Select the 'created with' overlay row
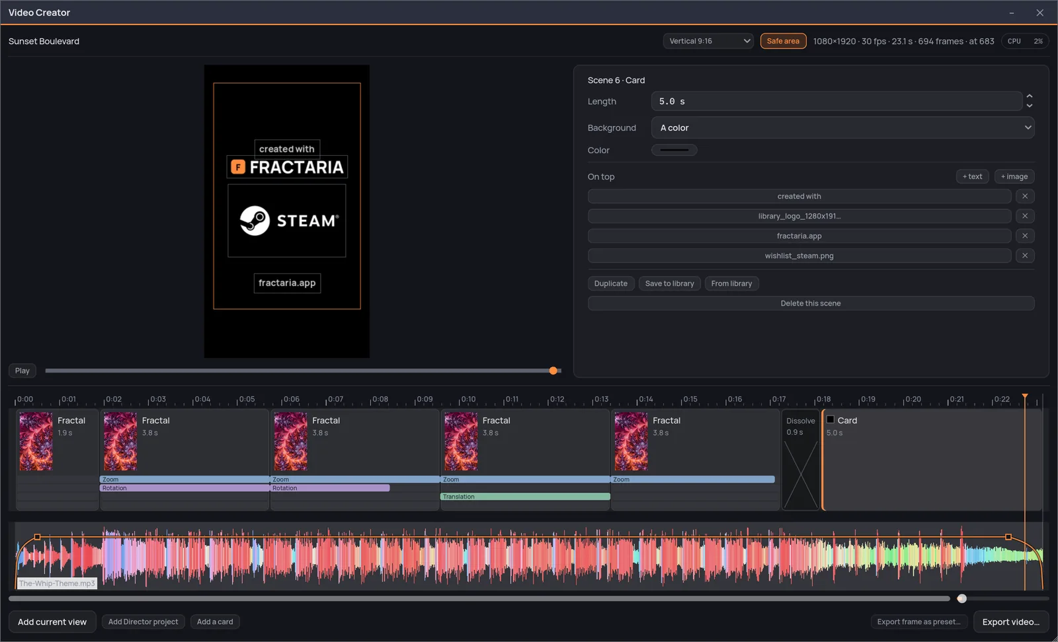This screenshot has height=642, width=1058. (799, 196)
